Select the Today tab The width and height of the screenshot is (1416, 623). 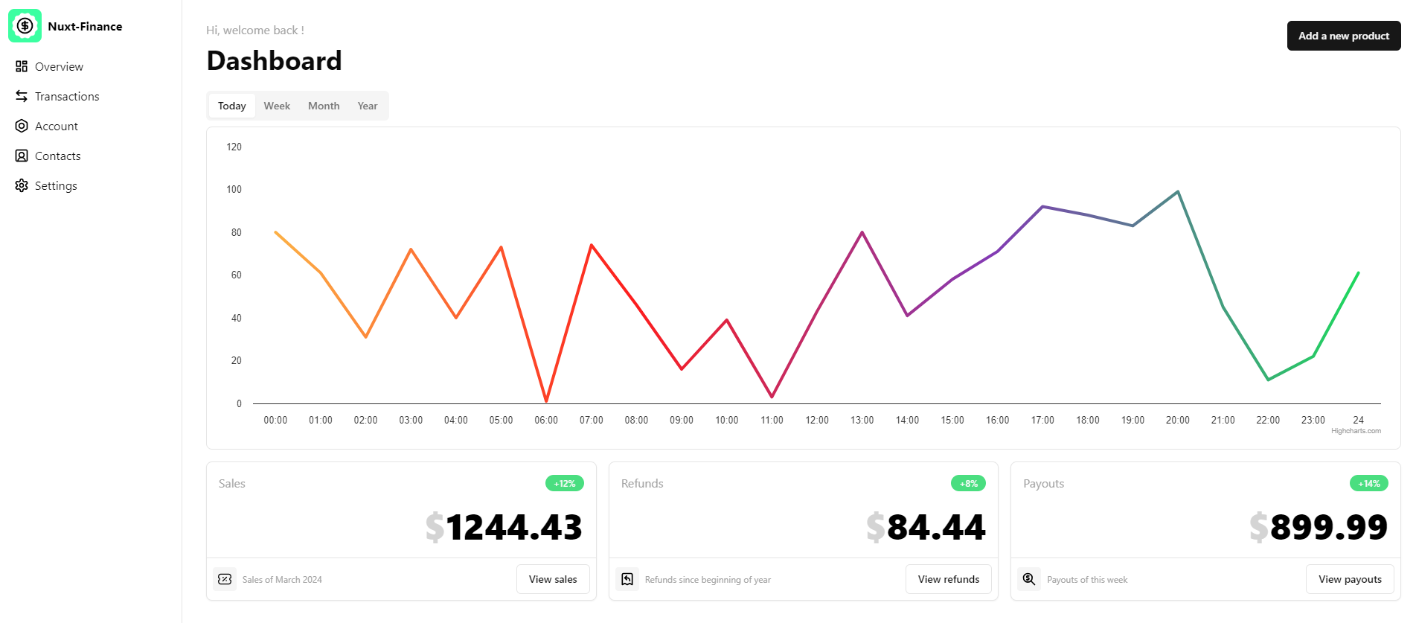(231, 106)
